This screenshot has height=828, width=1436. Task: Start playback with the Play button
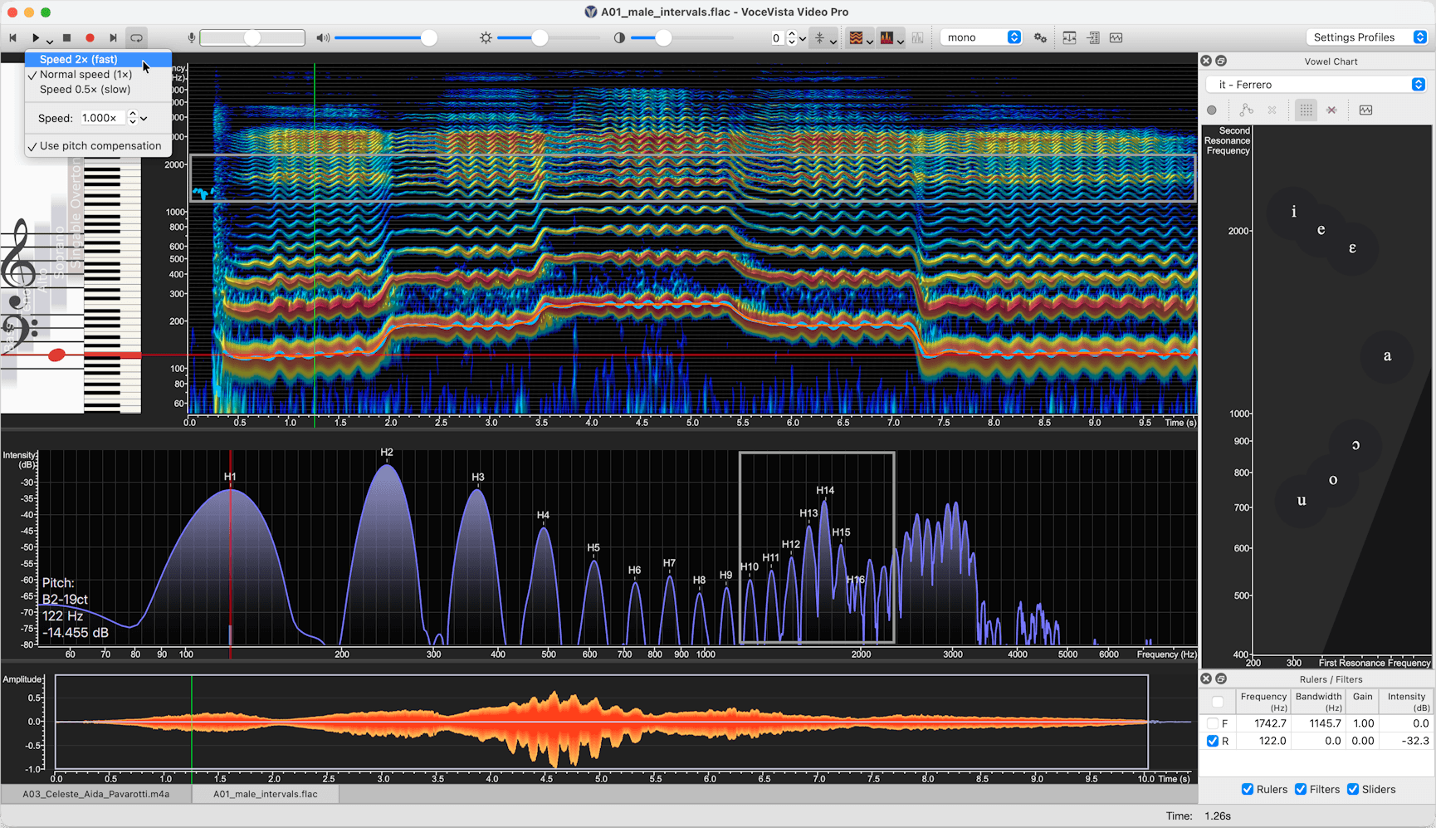tap(35, 38)
